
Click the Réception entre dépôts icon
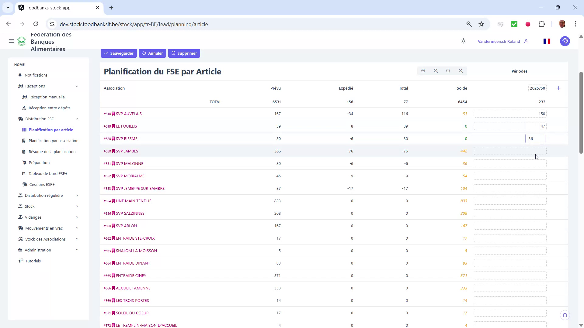24,108
